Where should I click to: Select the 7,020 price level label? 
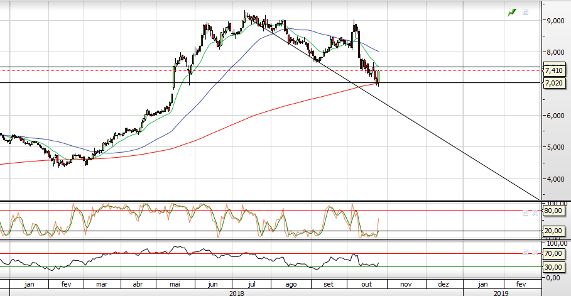553,83
